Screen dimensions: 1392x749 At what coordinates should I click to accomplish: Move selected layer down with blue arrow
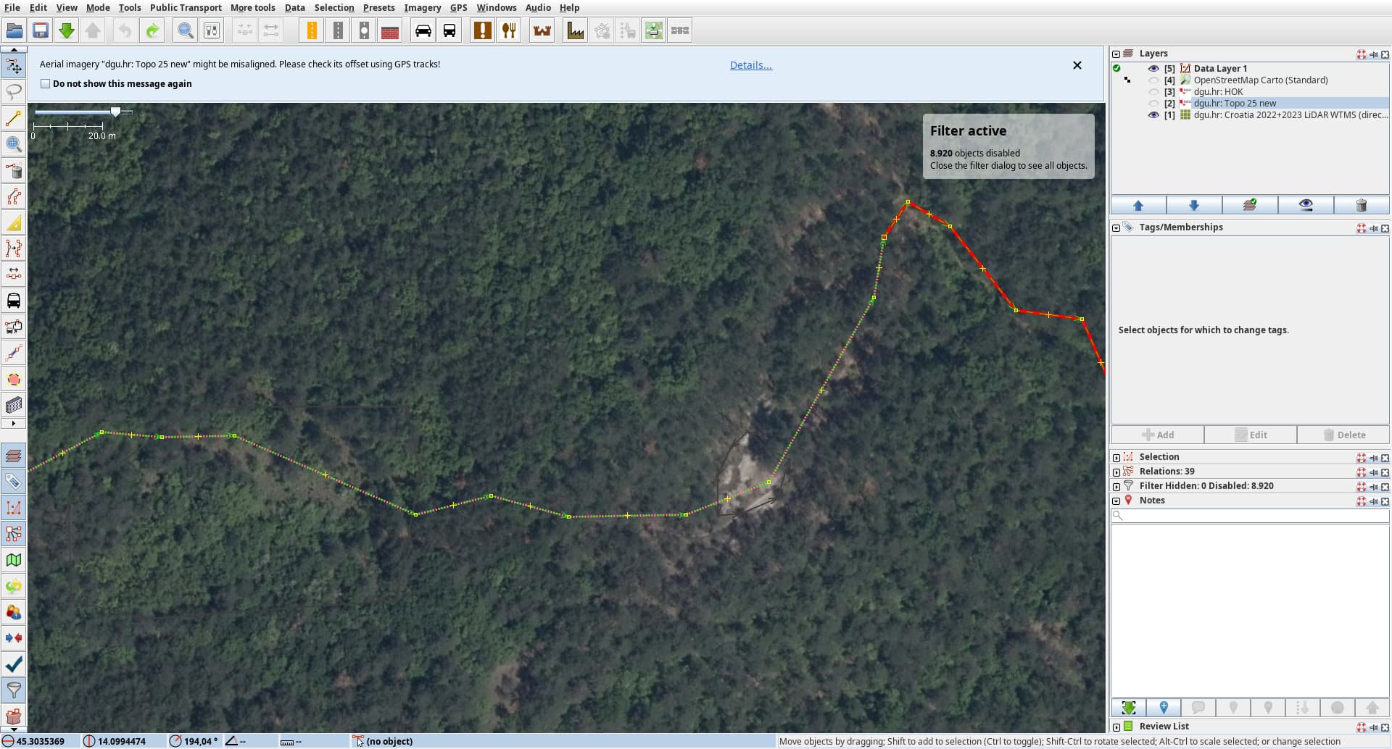1194,205
